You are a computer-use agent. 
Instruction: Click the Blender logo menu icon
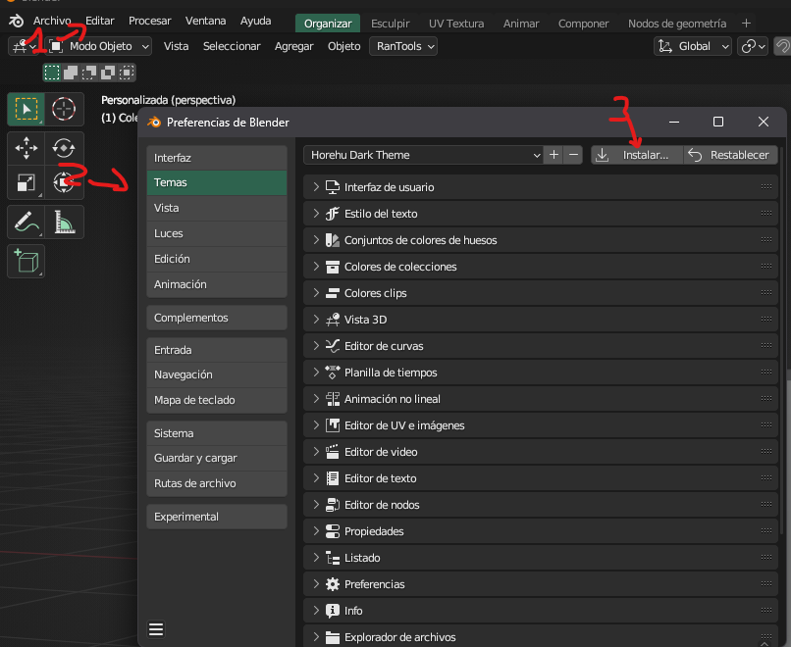16,22
